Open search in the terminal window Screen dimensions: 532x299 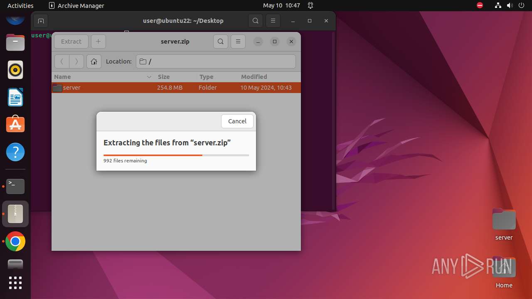(x=256, y=21)
